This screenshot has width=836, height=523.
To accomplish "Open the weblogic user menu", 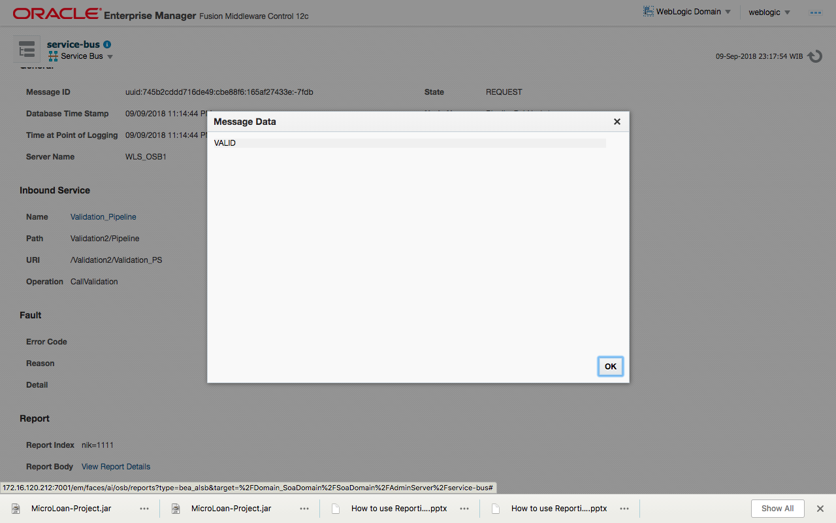I will pyautogui.click(x=769, y=12).
